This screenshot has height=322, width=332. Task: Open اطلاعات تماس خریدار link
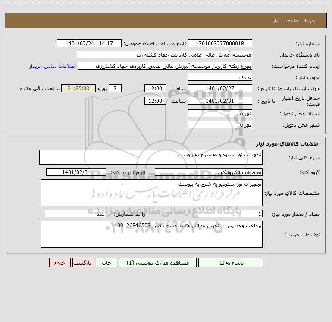coord(53,66)
